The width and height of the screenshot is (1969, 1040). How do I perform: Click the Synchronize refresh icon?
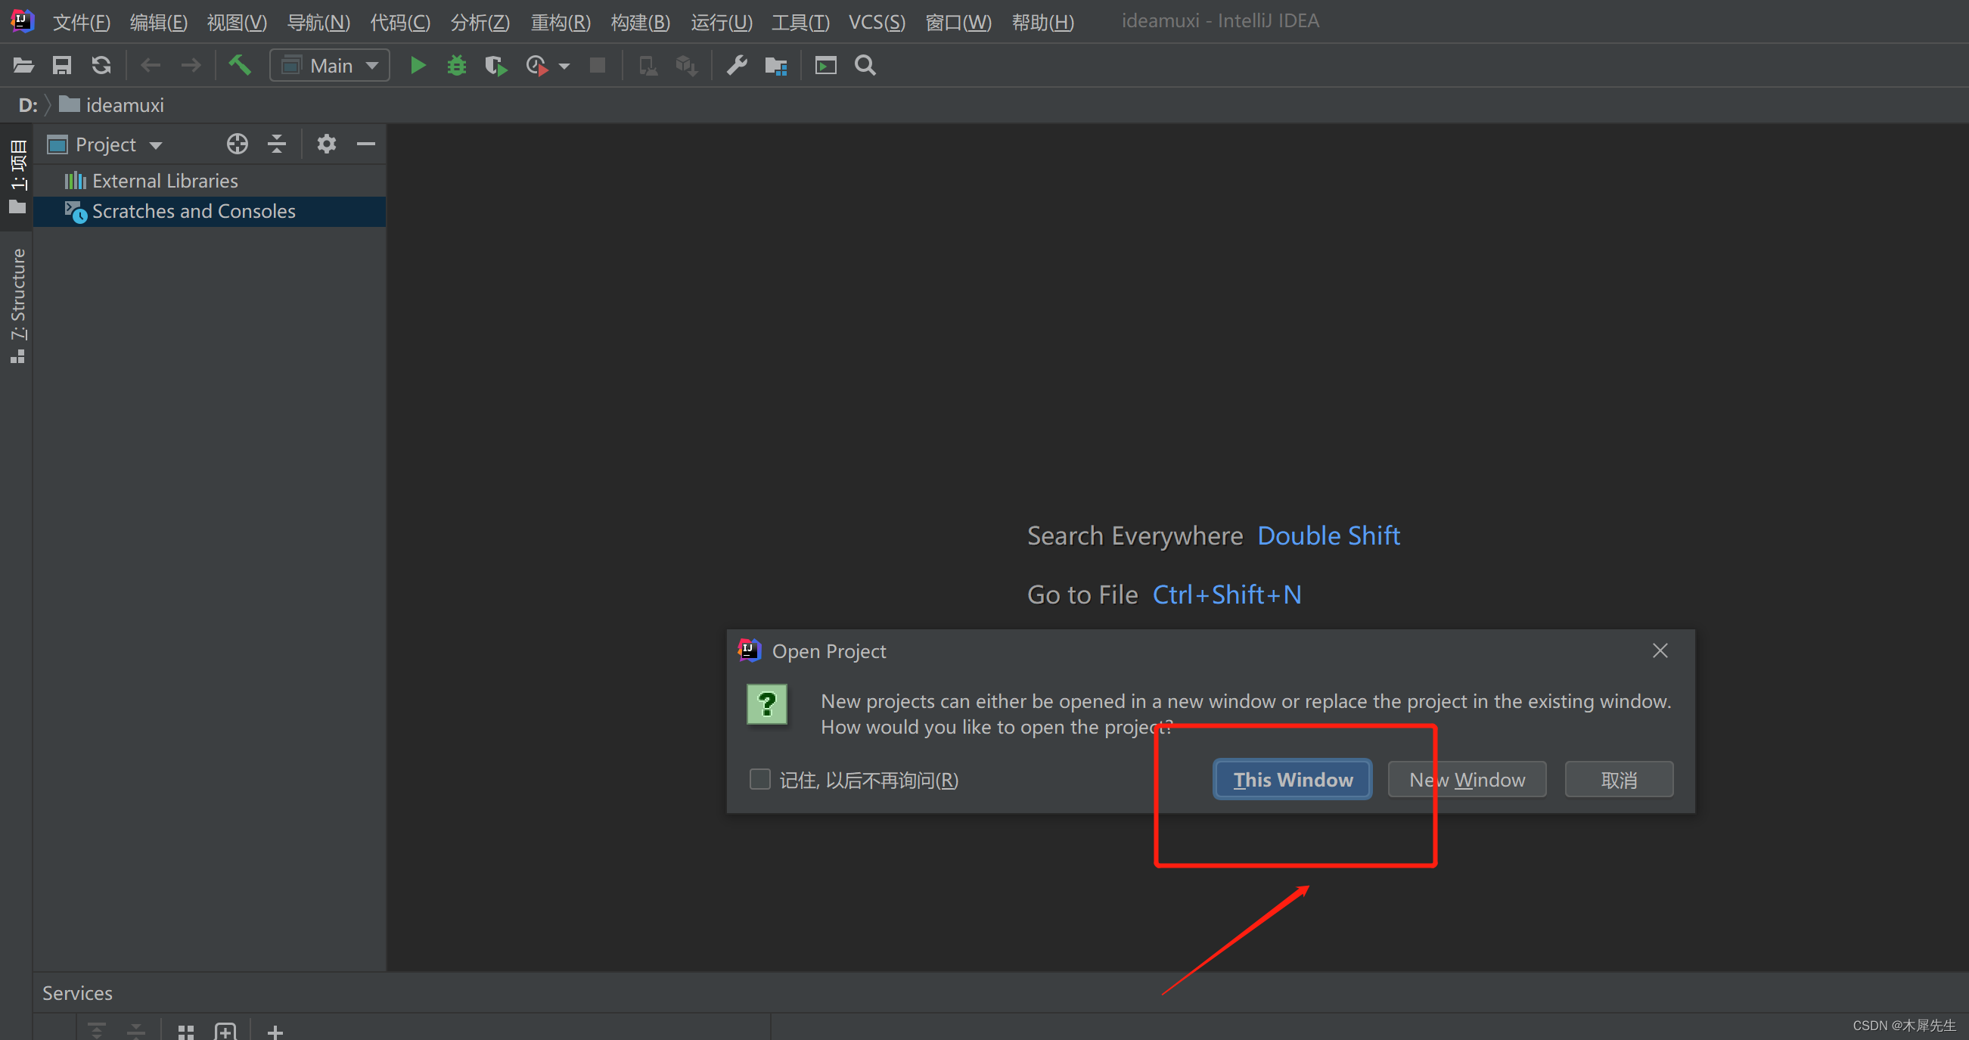click(101, 66)
